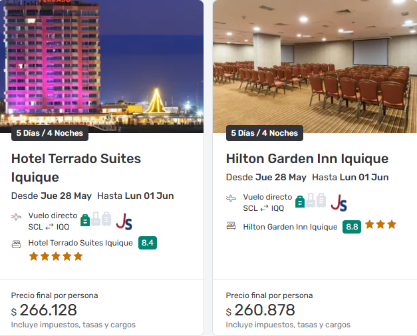Open the Hilton Garden Inn Iquique title
The width and height of the screenshot is (417, 336).
tap(307, 159)
